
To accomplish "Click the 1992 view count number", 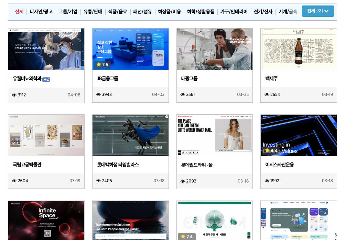I will pos(275,181).
